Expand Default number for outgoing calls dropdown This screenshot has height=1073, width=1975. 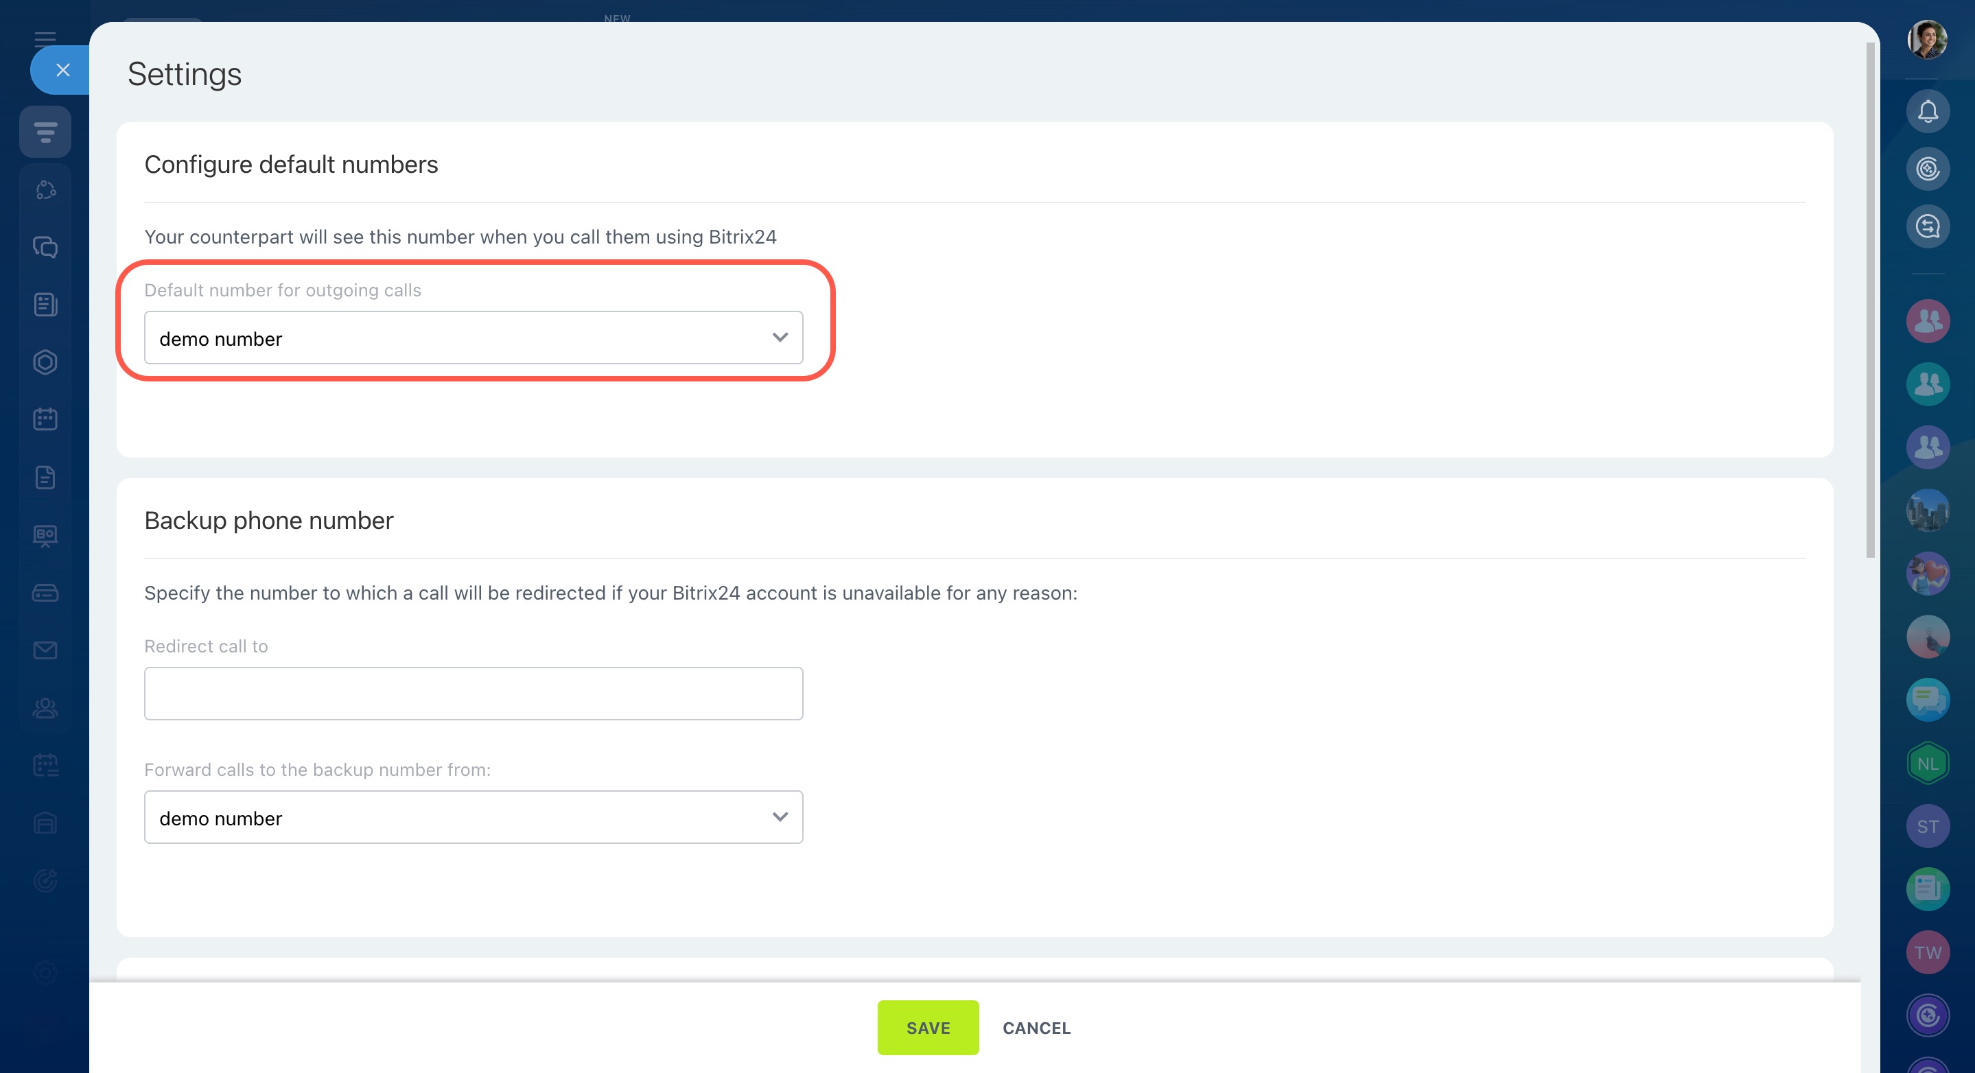pyautogui.click(x=473, y=338)
